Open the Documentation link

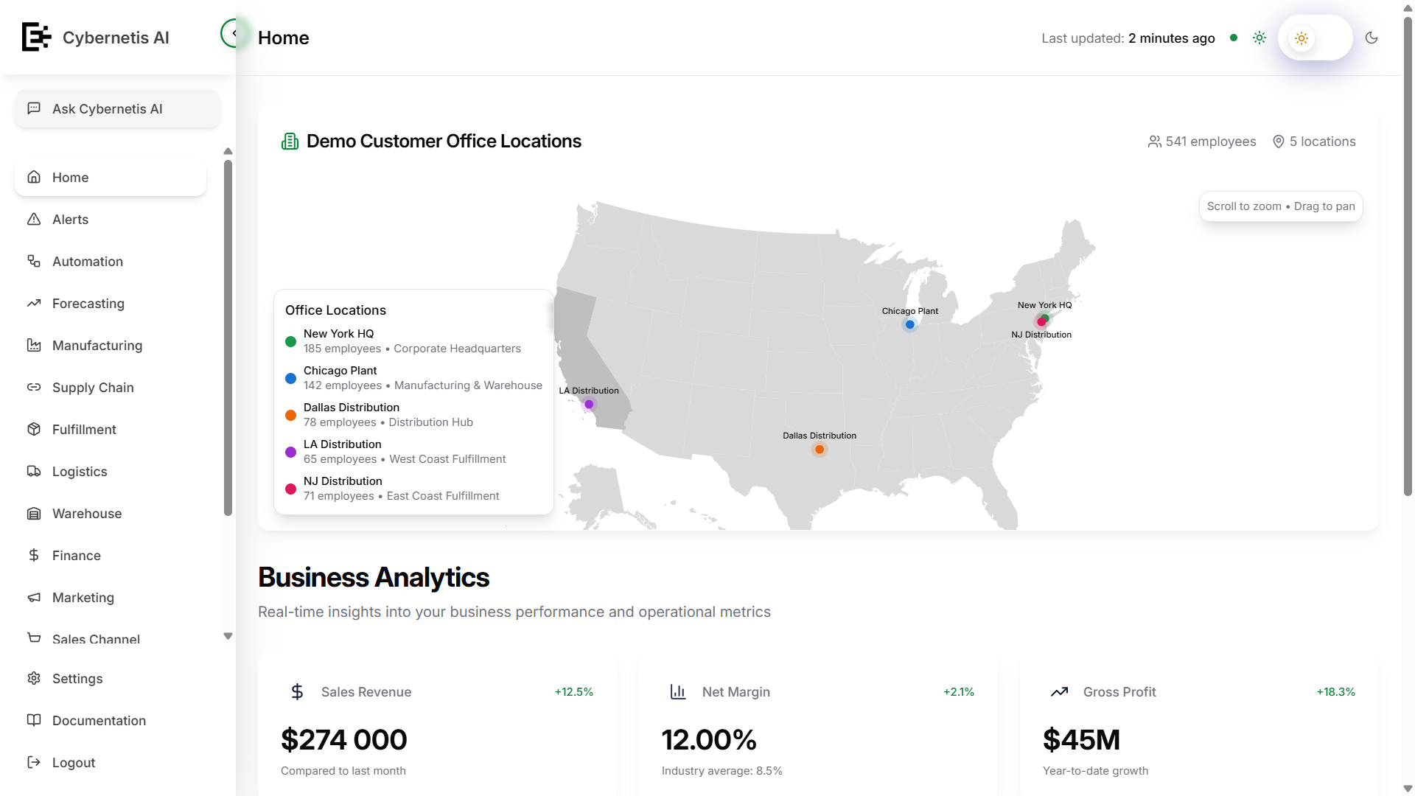[x=99, y=721]
